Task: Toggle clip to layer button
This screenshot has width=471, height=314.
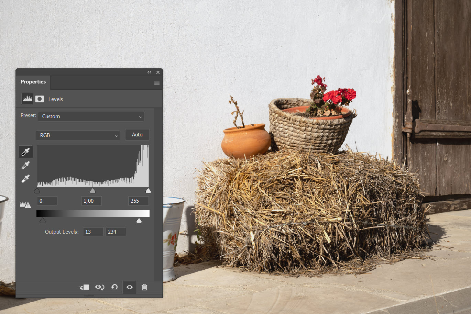Action: (84, 287)
